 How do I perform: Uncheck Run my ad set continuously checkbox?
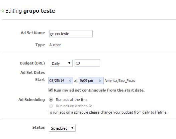(51, 90)
